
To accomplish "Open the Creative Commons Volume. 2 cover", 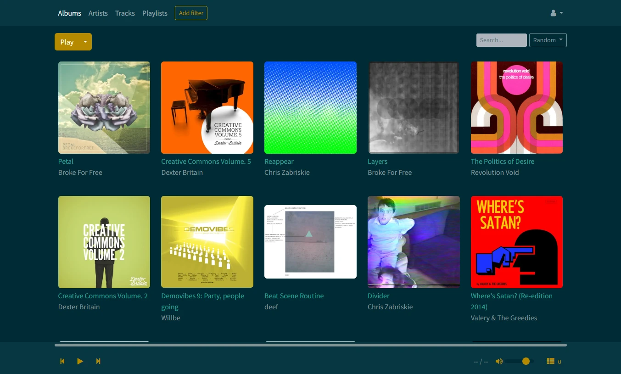I will click(104, 242).
